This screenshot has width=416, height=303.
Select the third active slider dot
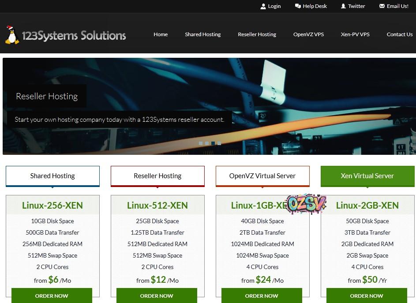pos(213,143)
